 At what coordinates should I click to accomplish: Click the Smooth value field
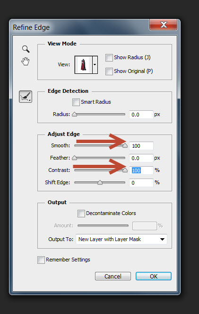point(141,146)
